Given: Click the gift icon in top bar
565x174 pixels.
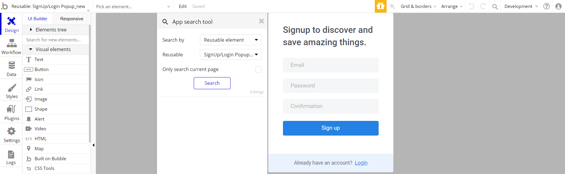Looking at the screenshot, I should pos(380,6).
